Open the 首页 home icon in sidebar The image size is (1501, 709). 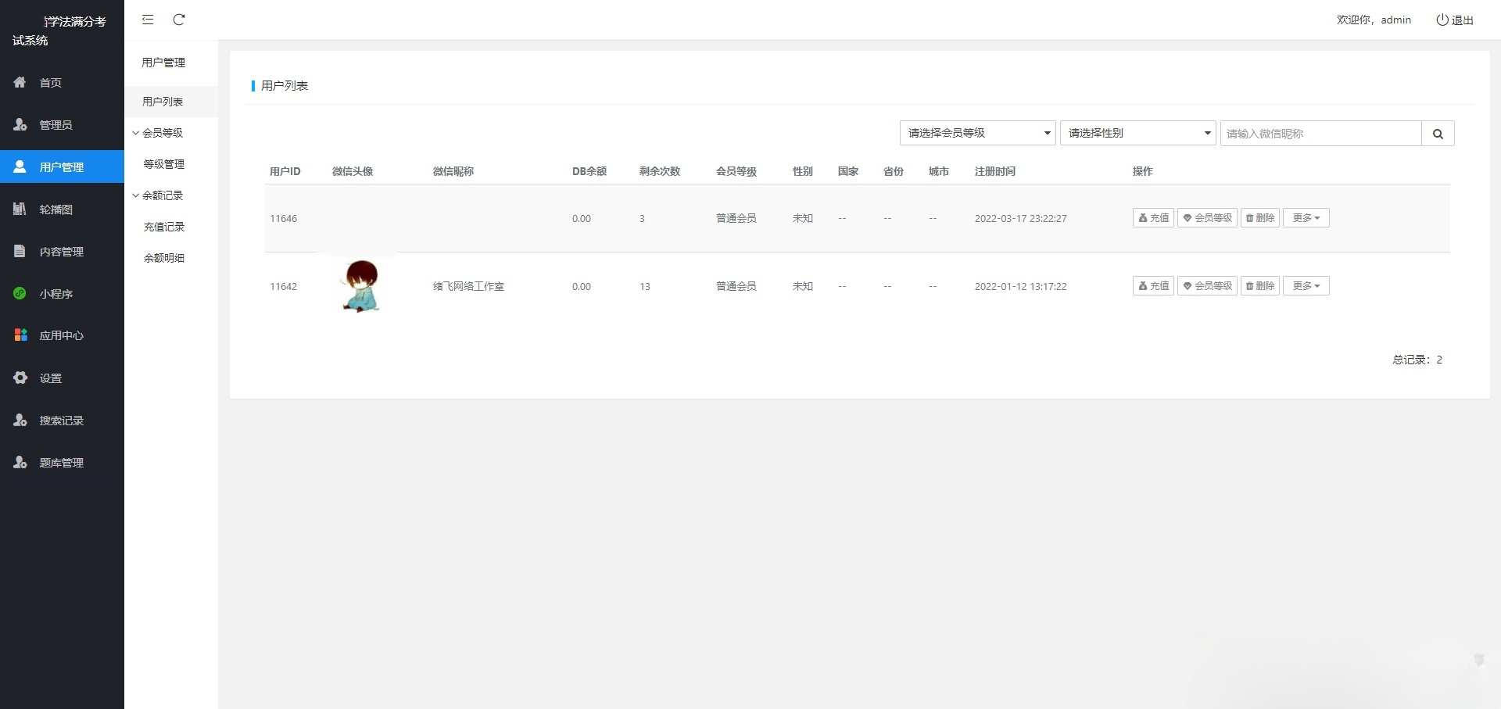tap(20, 82)
